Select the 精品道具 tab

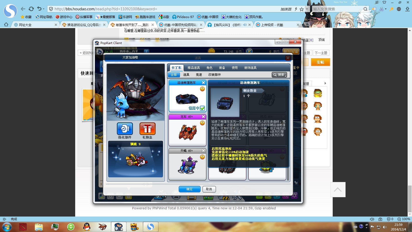click(x=194, y=68)
